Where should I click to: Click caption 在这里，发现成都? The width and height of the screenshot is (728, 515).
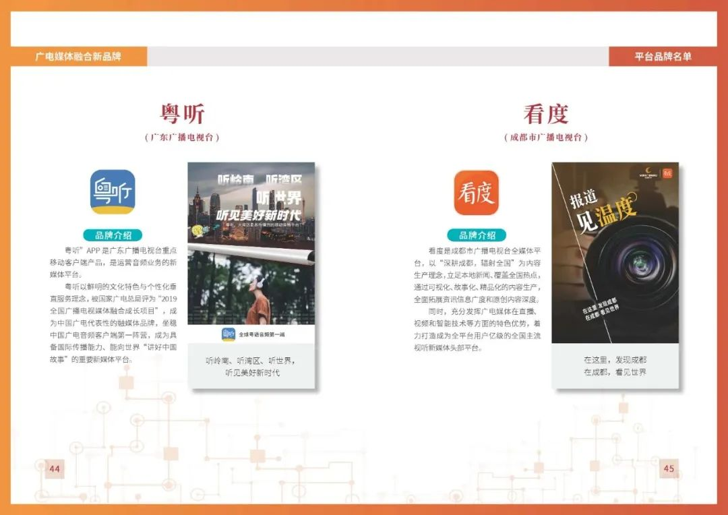615,359
